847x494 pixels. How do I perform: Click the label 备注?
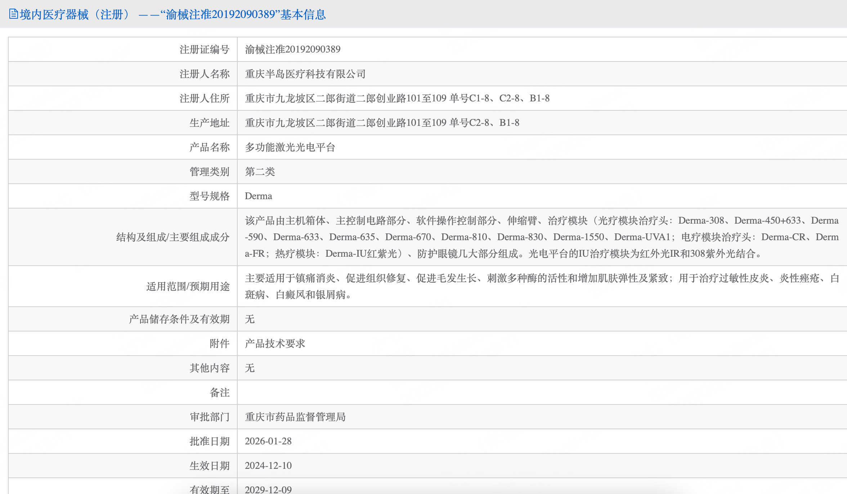tap(220, 392)
